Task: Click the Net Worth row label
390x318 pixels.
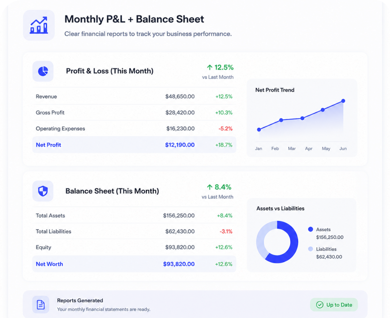Action: (x=50, y=264)
